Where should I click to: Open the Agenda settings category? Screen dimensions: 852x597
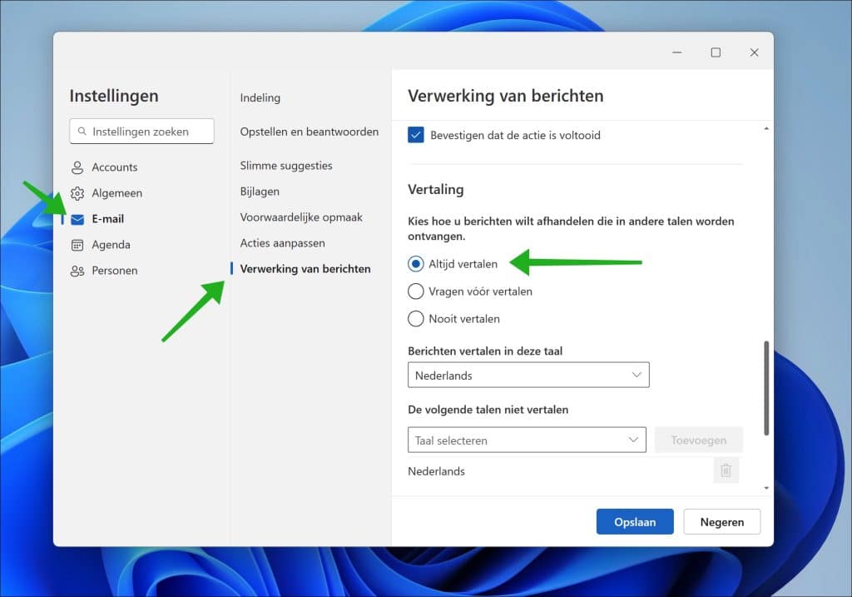[x=111, y=245]
